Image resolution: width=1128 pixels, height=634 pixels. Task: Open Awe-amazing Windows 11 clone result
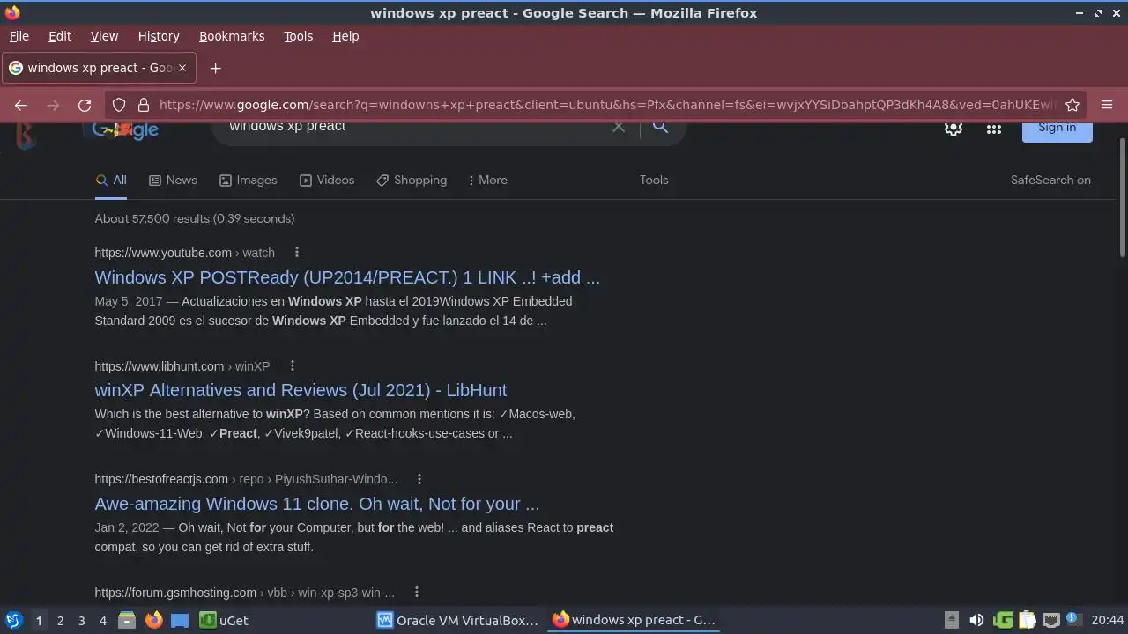(317, 504)
